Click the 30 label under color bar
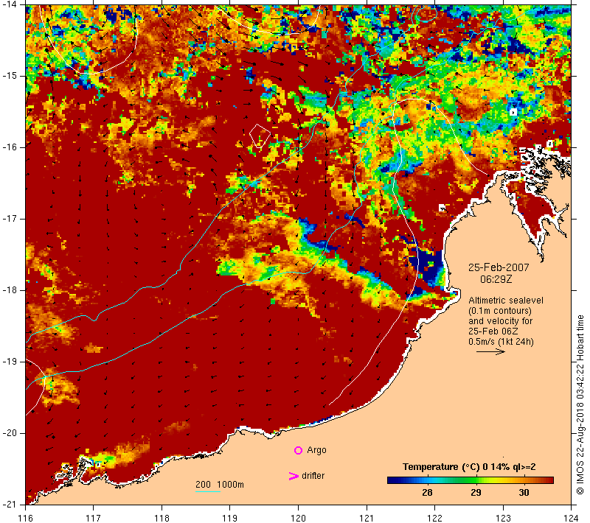 [524, 493]
